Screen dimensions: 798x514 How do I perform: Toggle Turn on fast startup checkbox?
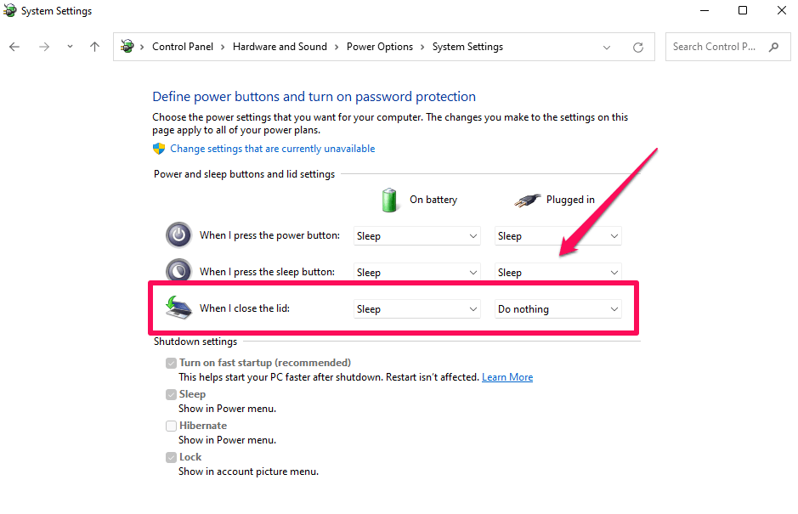pos(171,363)
